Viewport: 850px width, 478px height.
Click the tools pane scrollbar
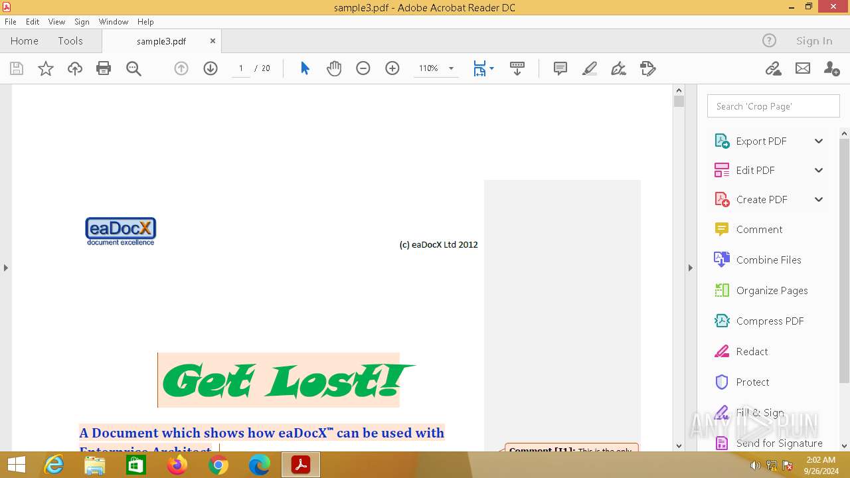pos(845,260)
